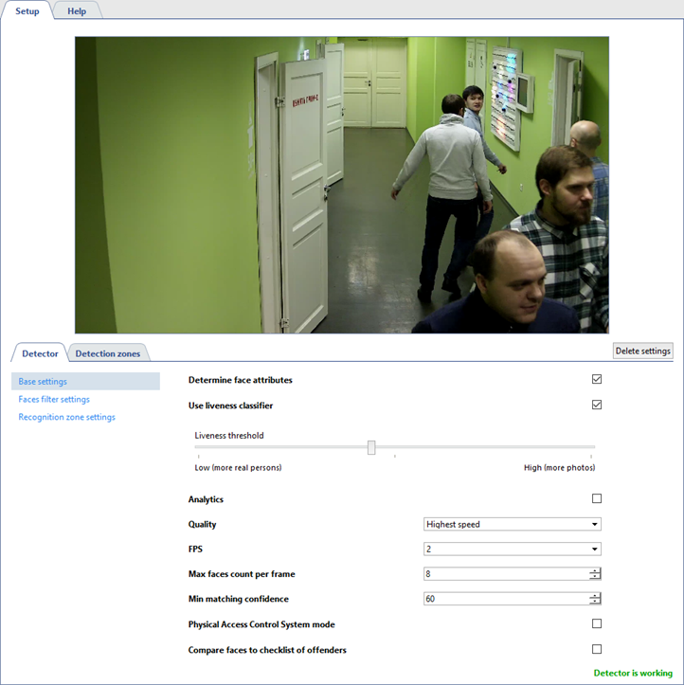Uncheck Determine face attributes checkbox
This screenshot has width=684, height=685.
point(597,379)
